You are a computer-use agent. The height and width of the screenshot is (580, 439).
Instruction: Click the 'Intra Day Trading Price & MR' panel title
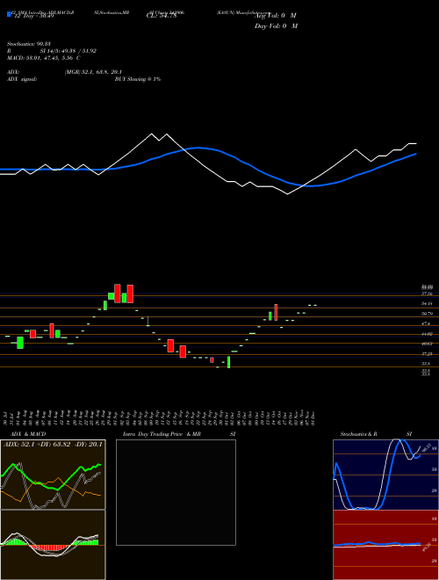click(x=162, y=434)
